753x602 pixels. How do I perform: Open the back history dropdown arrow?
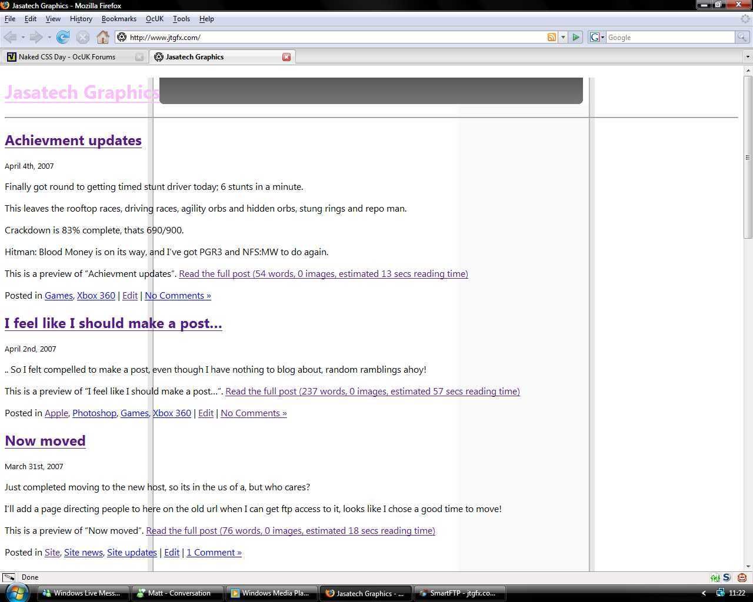point(23,37)
